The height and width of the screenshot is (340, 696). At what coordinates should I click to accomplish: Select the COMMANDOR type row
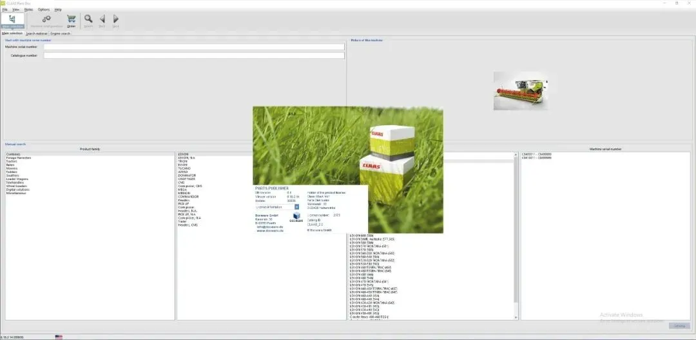pyautogui.click(x=215, y=197)
